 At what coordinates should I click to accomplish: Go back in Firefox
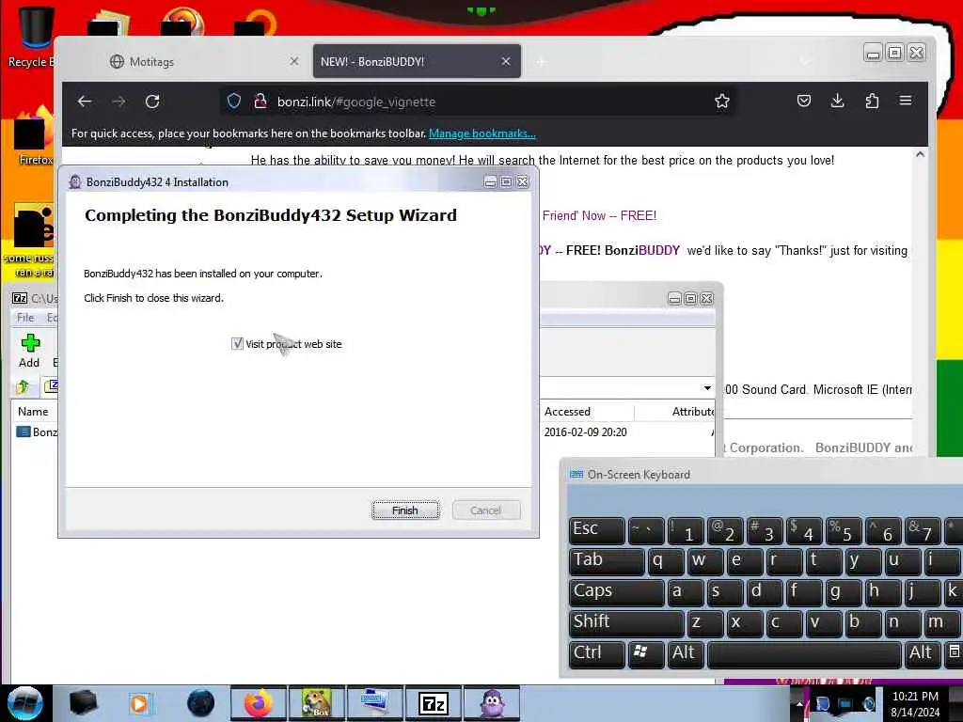click(x=85, y=102)
